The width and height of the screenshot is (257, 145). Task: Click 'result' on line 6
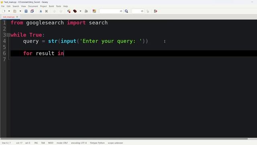(x=45, y=53)
